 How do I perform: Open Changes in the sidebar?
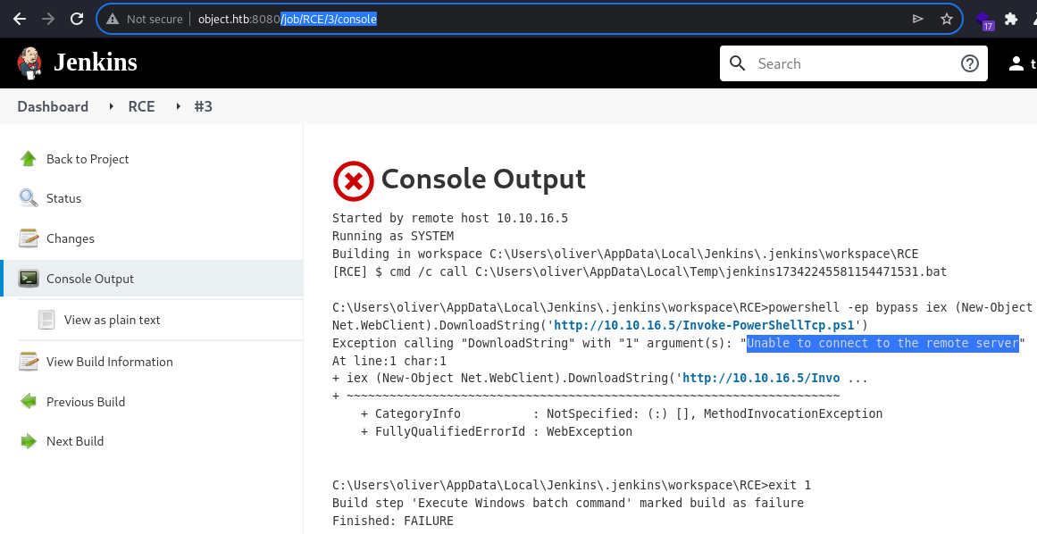pos(70,238)
